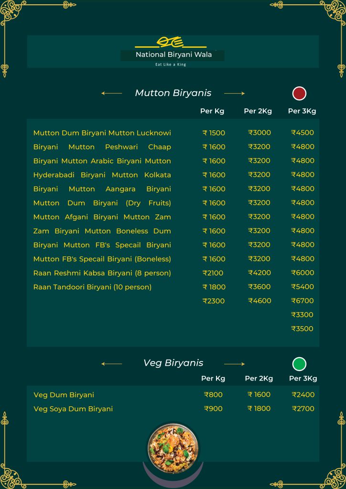The height and width of the screenshot is (489, 346).
Task: Click the ₹6000 price
Action: (x=303, y=273)
